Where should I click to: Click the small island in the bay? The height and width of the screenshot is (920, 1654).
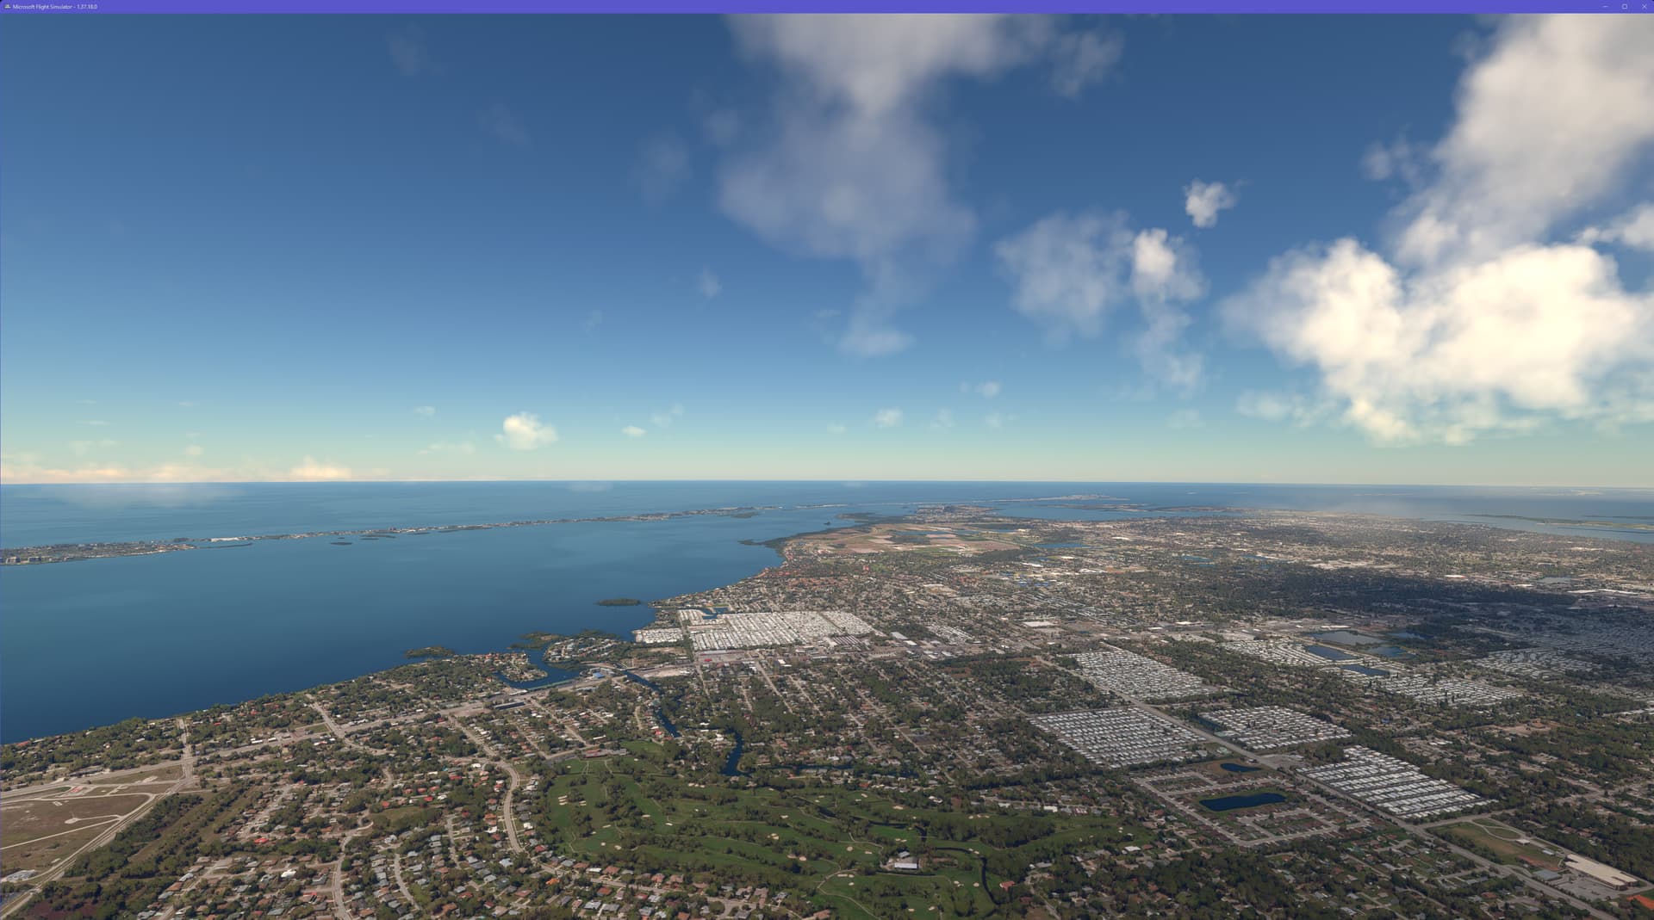pos(619,602)
